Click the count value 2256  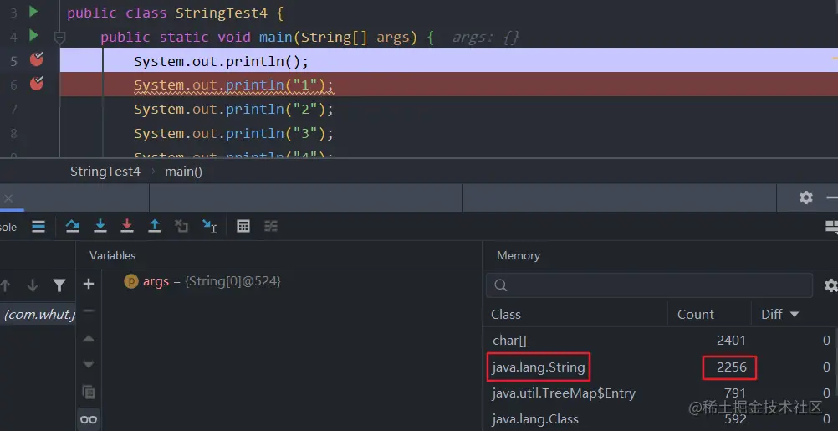click(x=731, y=367)
